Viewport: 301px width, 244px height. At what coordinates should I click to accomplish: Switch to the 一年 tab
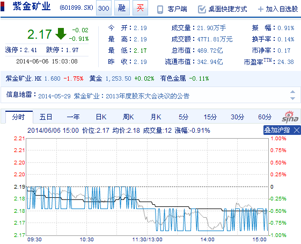(73, 117)
